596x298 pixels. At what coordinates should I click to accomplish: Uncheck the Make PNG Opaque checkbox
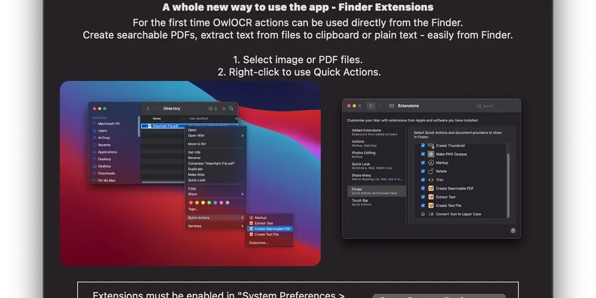pyautogui.click(x=423, y=154)
